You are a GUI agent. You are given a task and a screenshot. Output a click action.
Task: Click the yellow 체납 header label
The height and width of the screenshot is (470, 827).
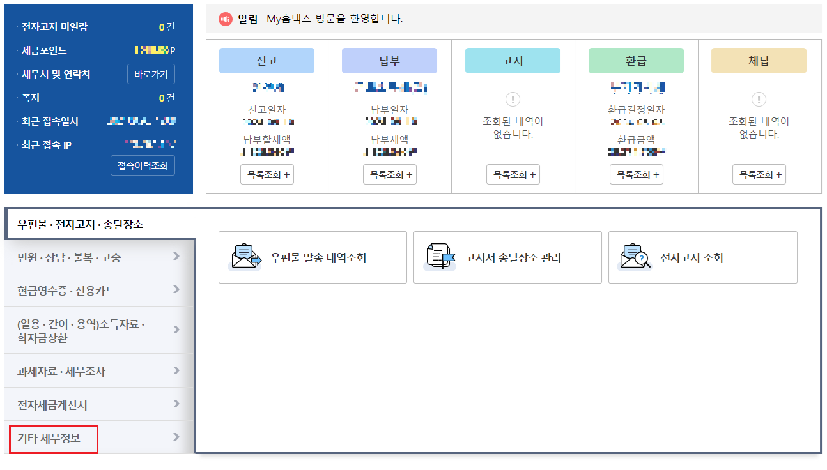tap(759, 61)
